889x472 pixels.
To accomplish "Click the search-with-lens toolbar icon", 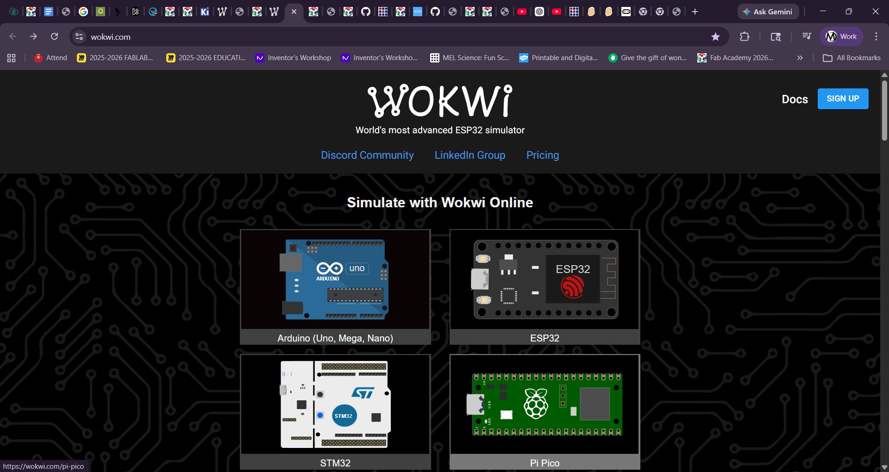I will click(776, 37).
